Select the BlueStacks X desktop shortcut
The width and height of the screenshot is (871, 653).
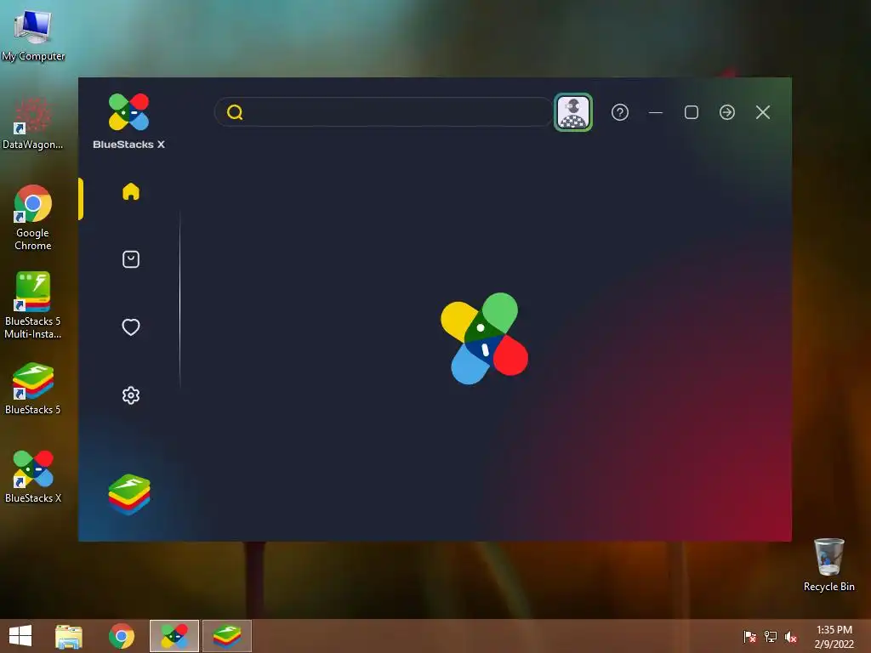coord(33,476)
